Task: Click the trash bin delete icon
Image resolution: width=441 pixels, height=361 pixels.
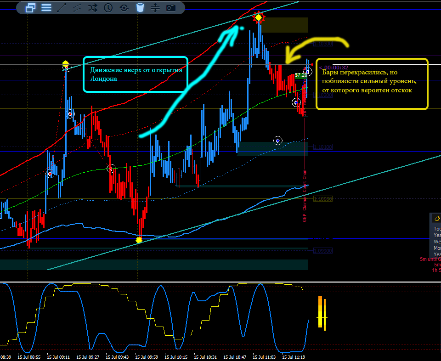Action: (140, 8)
